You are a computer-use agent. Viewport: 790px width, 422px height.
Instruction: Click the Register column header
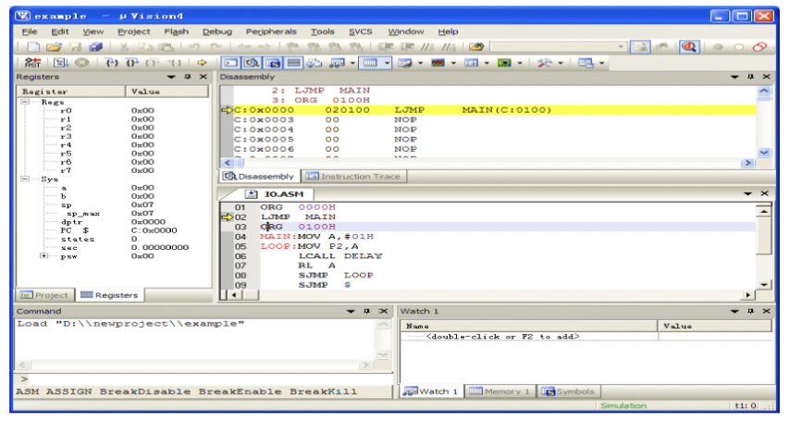pyautogui.click(x=71, y=92)
